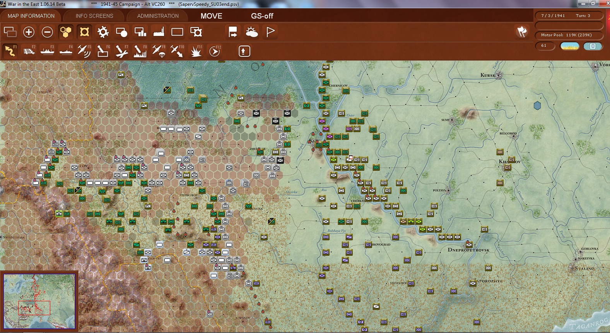Select F10 air transfer mode icon
Screen dimensions: 610x333
[177, 51]
